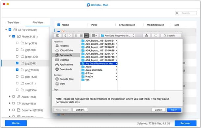Go back in file dialog navigation

pos(65,36)
